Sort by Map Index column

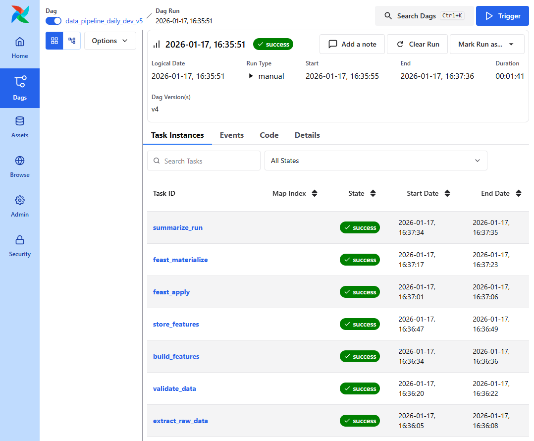coord(314,193)
